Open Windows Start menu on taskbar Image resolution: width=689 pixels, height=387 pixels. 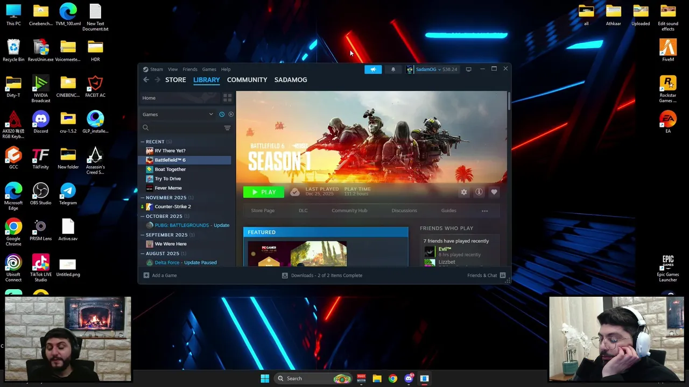pyautogui.click(x=265, y=378)
